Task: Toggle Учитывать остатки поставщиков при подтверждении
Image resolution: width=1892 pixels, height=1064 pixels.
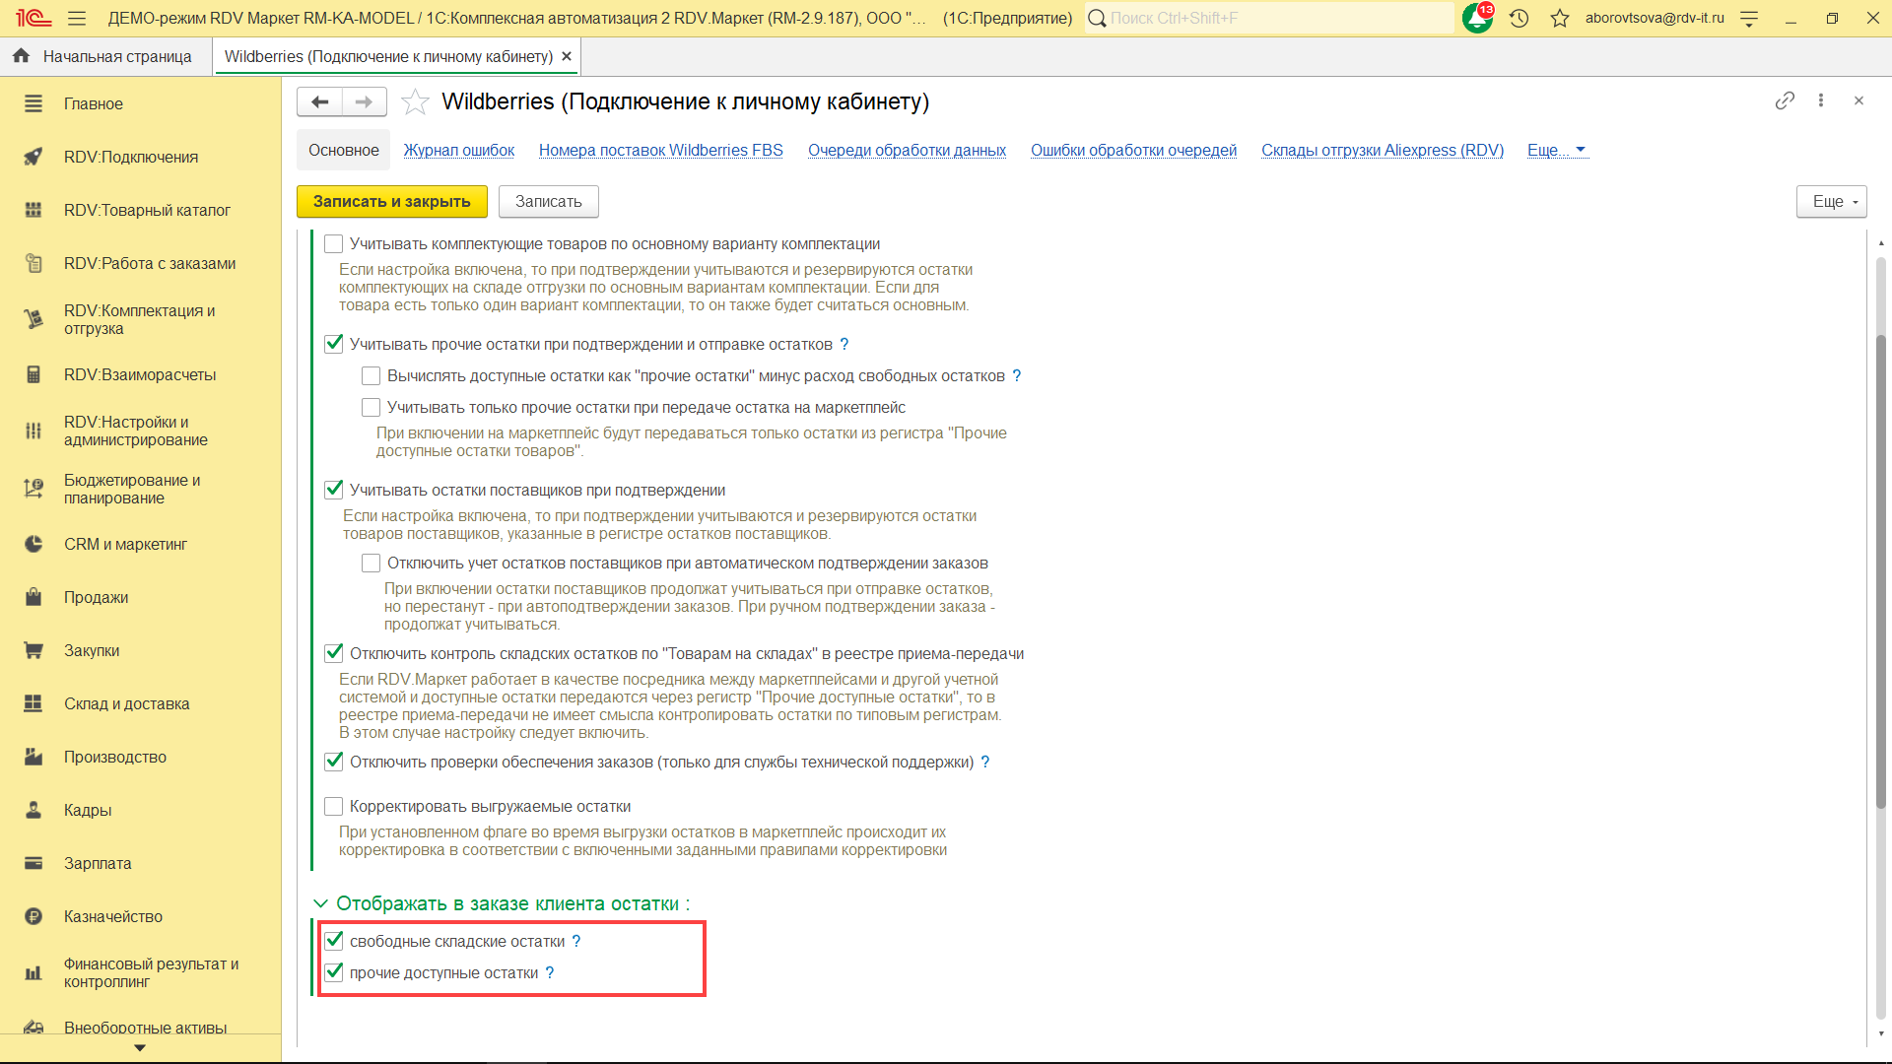Action: coord(334,490)
